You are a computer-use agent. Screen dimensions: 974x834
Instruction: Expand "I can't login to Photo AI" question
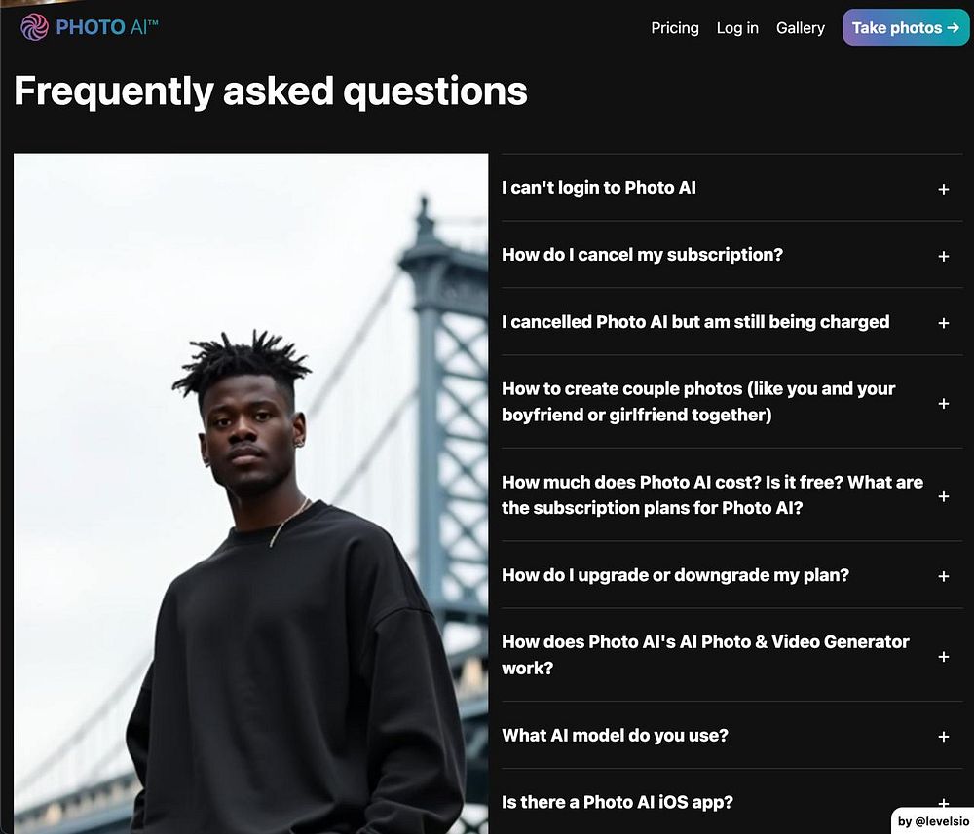[x=731, y=188]
